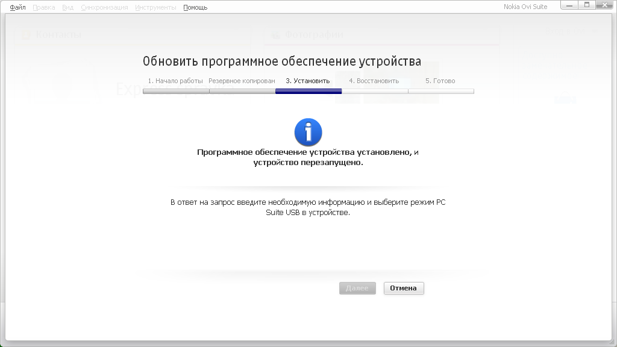Close the Nokia Ovi Suite window

[604, 5]
